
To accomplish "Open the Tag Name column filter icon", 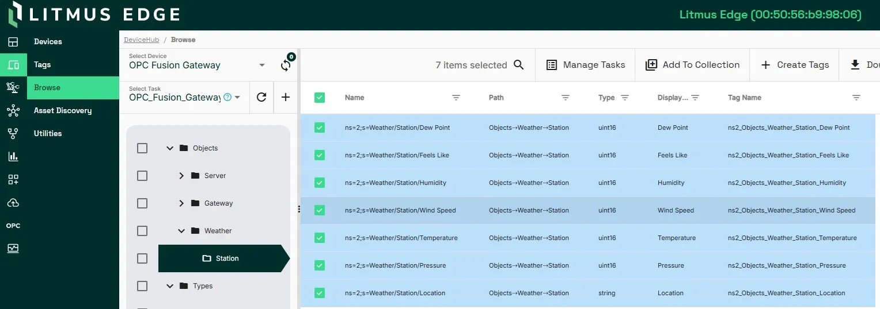I will pyautogui.click(x=856, y=98).
